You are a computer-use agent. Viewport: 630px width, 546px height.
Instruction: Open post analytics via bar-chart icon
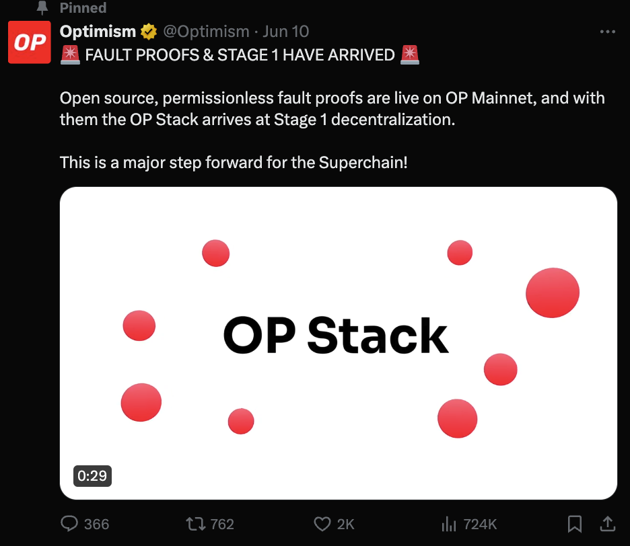[x=448, y=524]
